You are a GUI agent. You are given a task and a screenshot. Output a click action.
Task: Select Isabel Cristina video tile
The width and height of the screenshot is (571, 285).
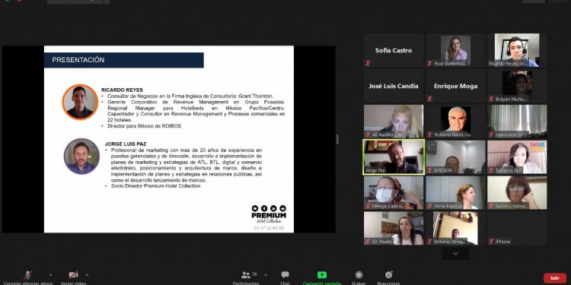click(x=517, y=193)
